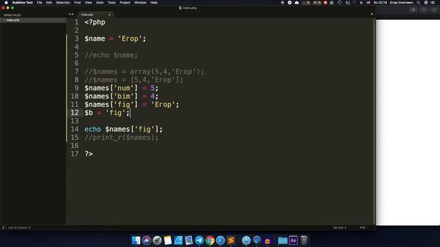Viewport: 440px width, 247px height.
Task: Open After Effects from the dock
Action: coord(294,240)
